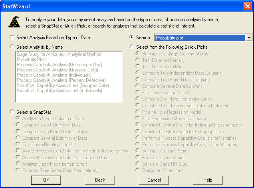This screenshot has height=188, width=254.
Task: Select Process Capability Analysis (Individuals) entry
Action: pyautogui.click(x=54, y=75)
